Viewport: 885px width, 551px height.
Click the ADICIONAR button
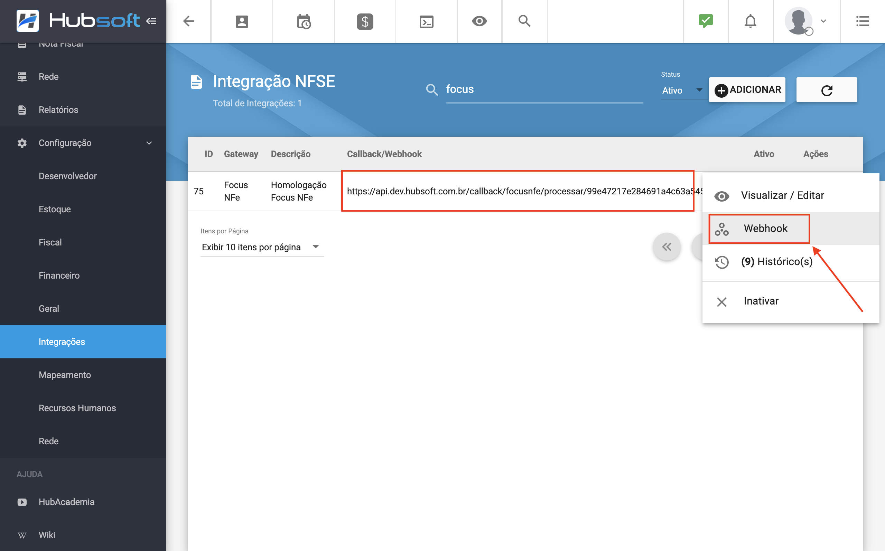pyautogui.click(x=747, y=90)
